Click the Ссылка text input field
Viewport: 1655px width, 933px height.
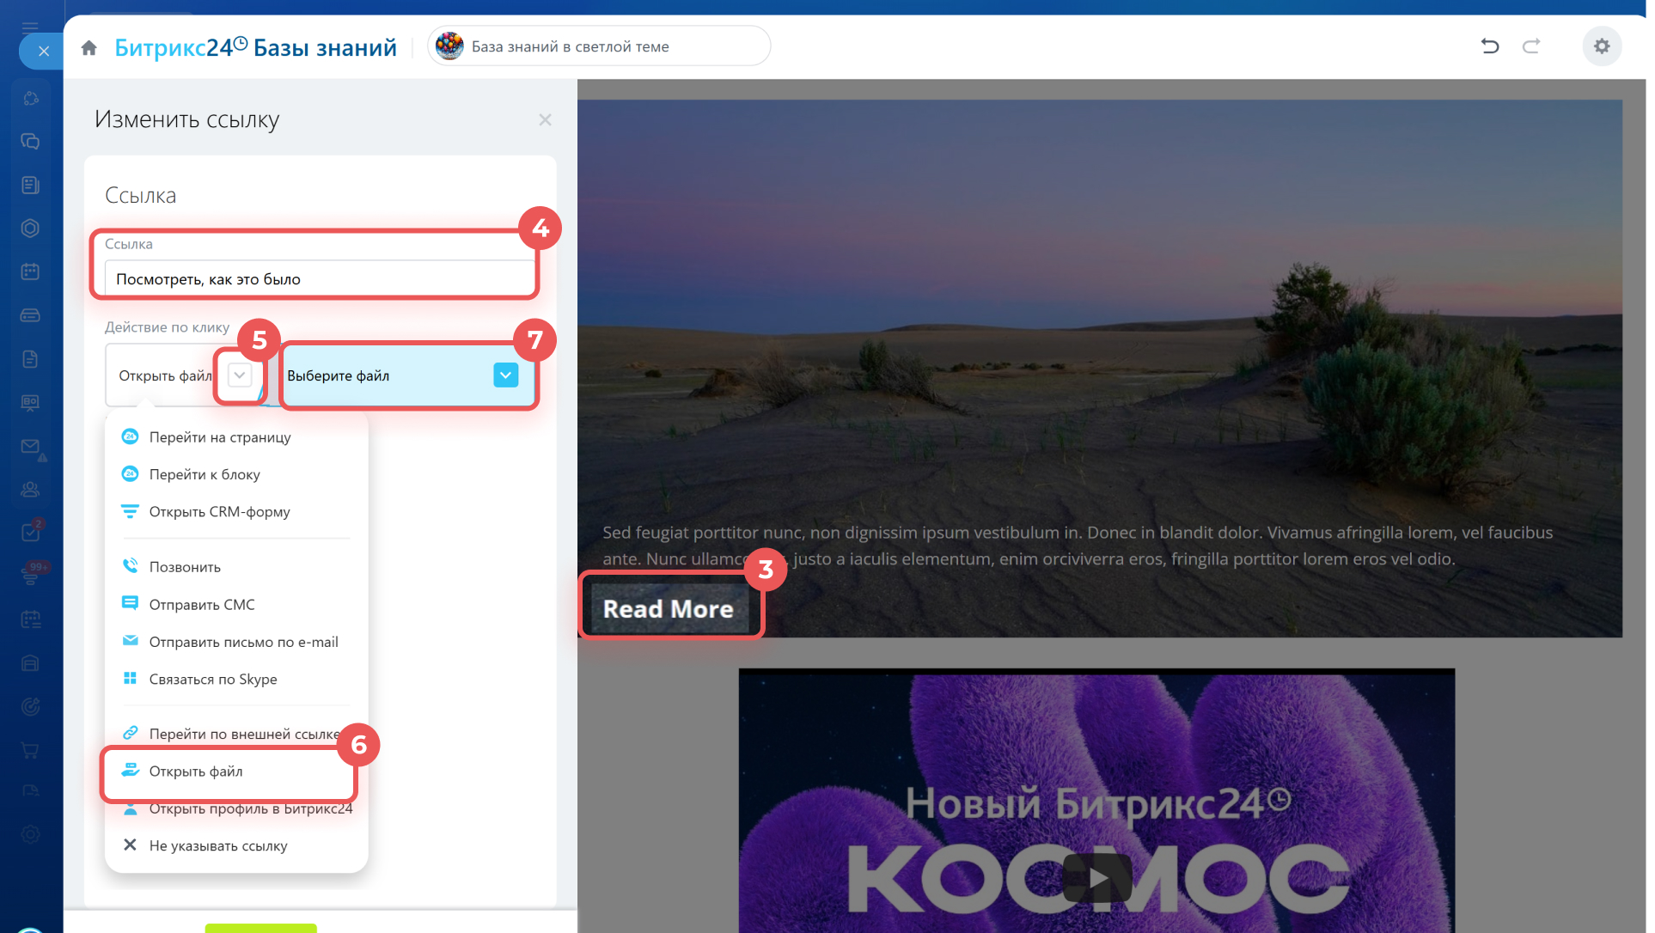click(318, 279)
